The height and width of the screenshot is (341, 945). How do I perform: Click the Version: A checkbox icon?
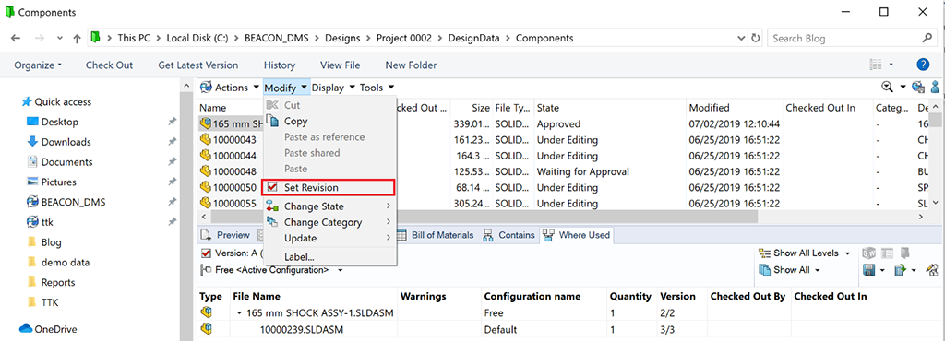pyautogui.click(x=206, y=253)
